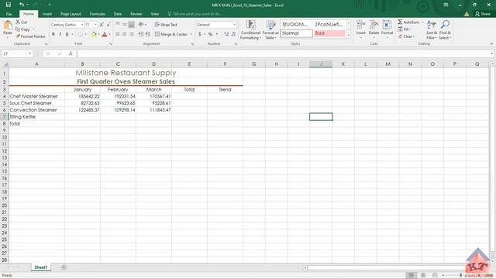Screen dimensions: 496x279
Task: Open Merge & Center dropdown arrow
Action: click(x=191, y=34)
